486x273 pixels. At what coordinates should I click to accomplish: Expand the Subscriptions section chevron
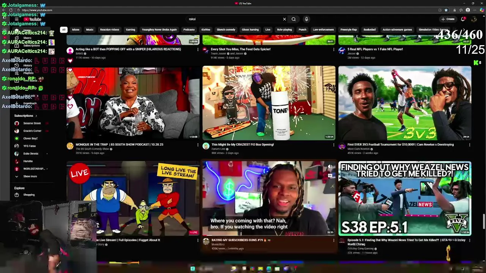(36, 116)
